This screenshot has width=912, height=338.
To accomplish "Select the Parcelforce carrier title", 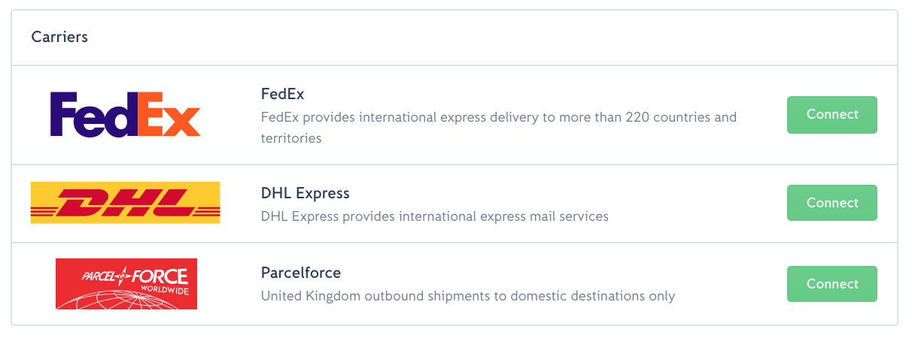I will (x=301, y=272).
